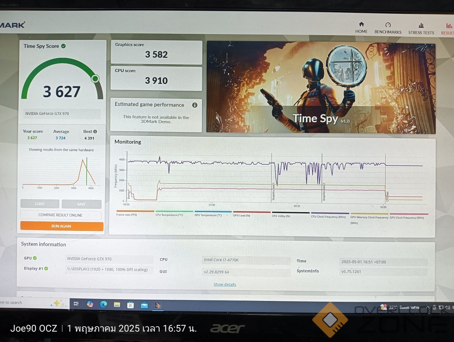454x342 pixels.
Task: Go to the STRESS TESTS tab
Action: click(x=421, y=29)
